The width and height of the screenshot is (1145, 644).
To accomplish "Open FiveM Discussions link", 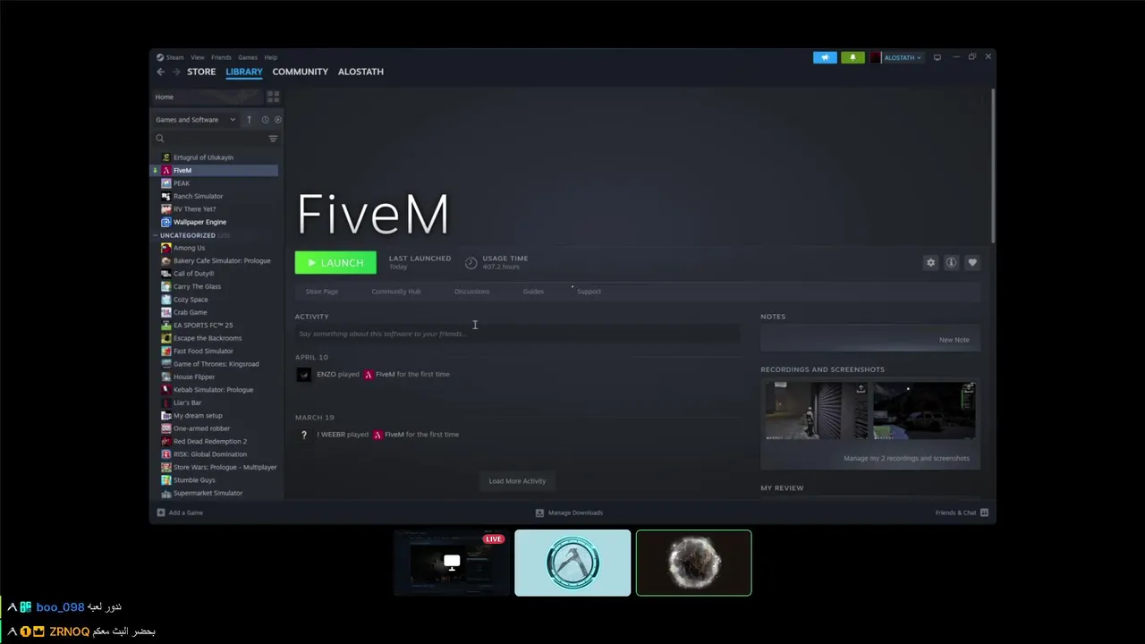I will click(x=471, y=292).
